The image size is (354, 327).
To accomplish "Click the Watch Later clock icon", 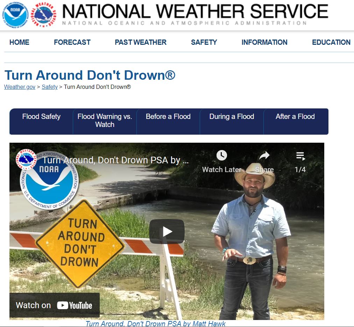I will [x=222, y=155].
